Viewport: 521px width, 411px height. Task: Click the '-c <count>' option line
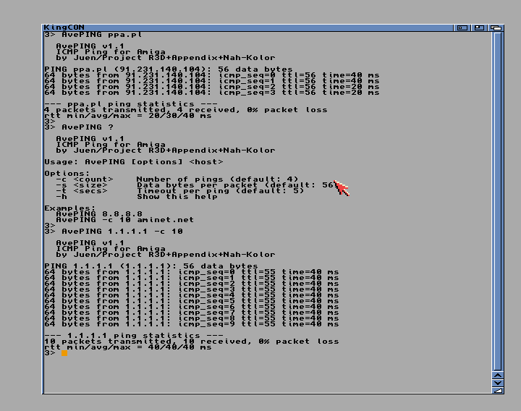177,179
